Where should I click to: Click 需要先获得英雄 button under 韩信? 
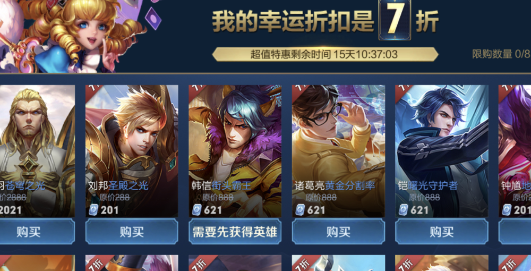pyautogui.click(x=235, y=232)
